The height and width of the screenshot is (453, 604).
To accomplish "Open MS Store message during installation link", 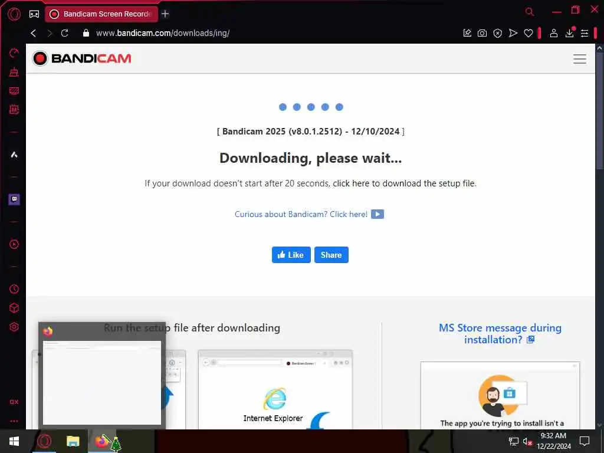I will 500,334.
